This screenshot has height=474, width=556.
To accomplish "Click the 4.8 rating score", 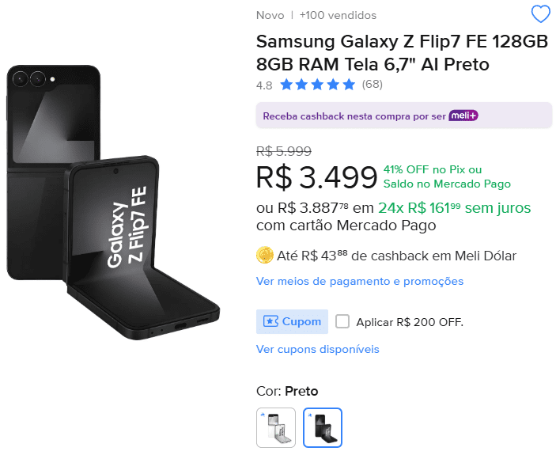I will 264,85.
